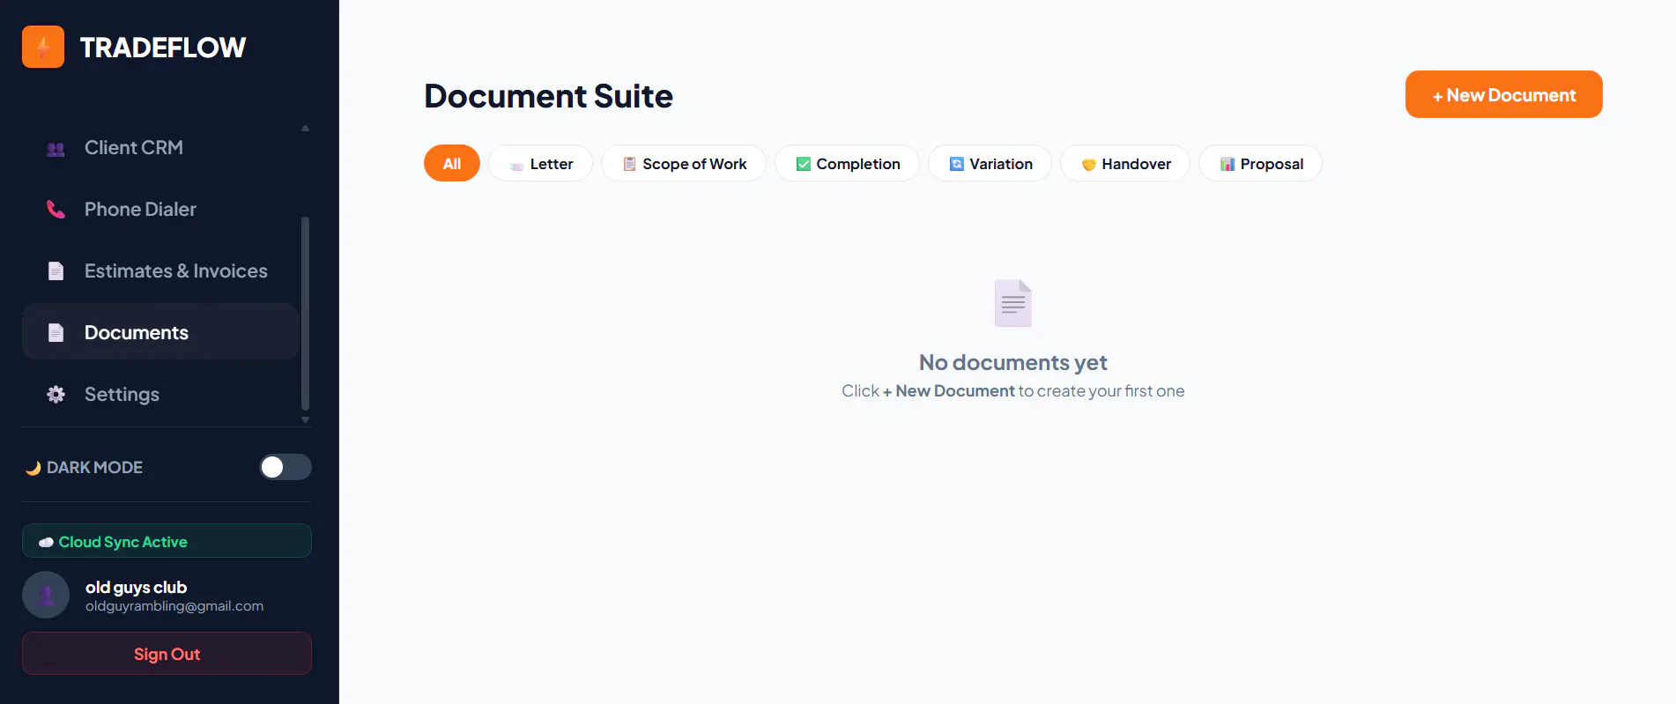Click the clipboard icon on Scope of Work
Viewport: 1676px width, 704px height.
pos(629,164)
